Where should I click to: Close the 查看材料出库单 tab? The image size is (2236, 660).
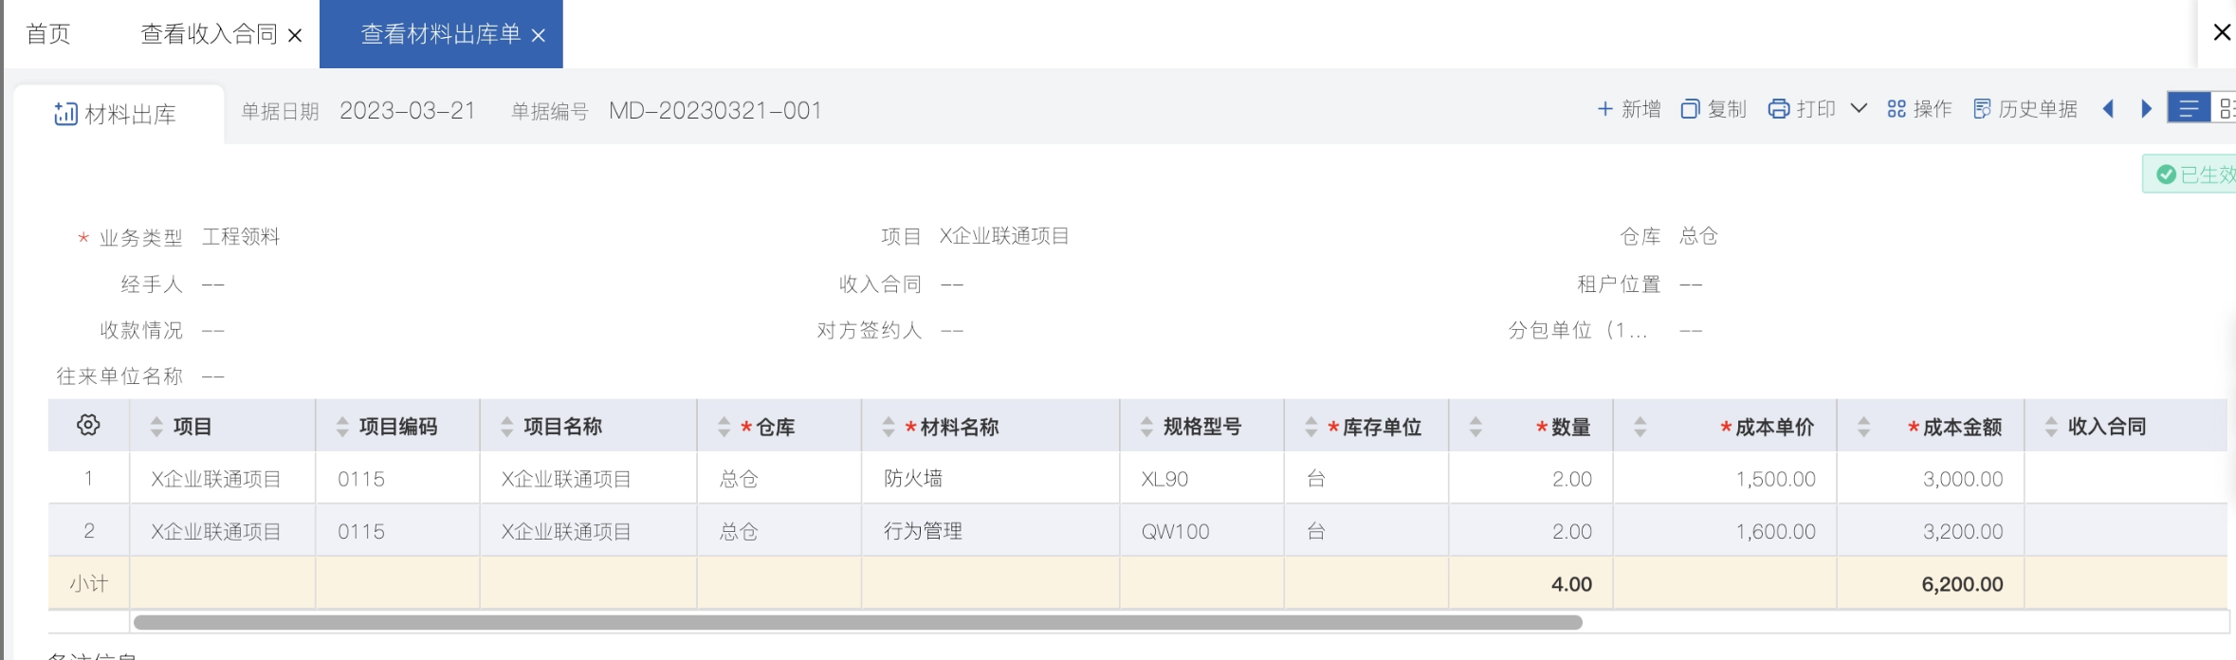pyautogui.click(x=539, y=35)
